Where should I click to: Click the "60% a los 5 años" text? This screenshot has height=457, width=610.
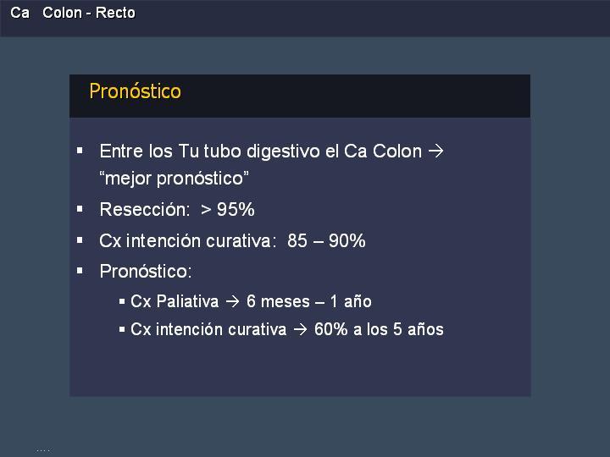click(x=379, y=329)
